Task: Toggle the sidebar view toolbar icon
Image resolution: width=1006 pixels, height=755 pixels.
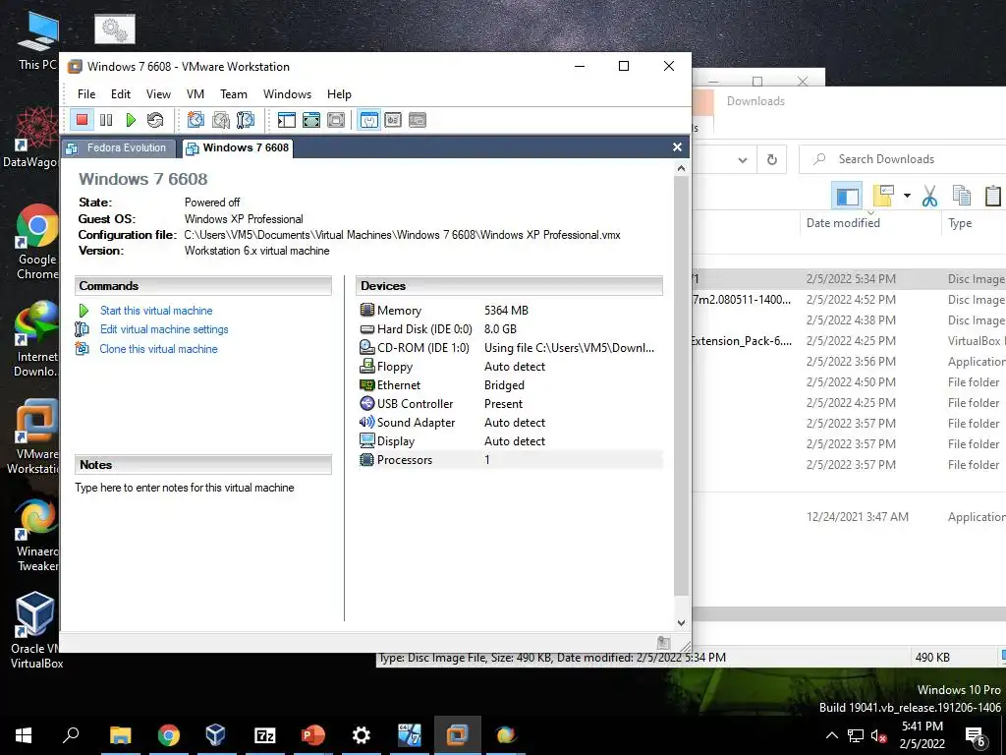Action: (x=287, y=119)
